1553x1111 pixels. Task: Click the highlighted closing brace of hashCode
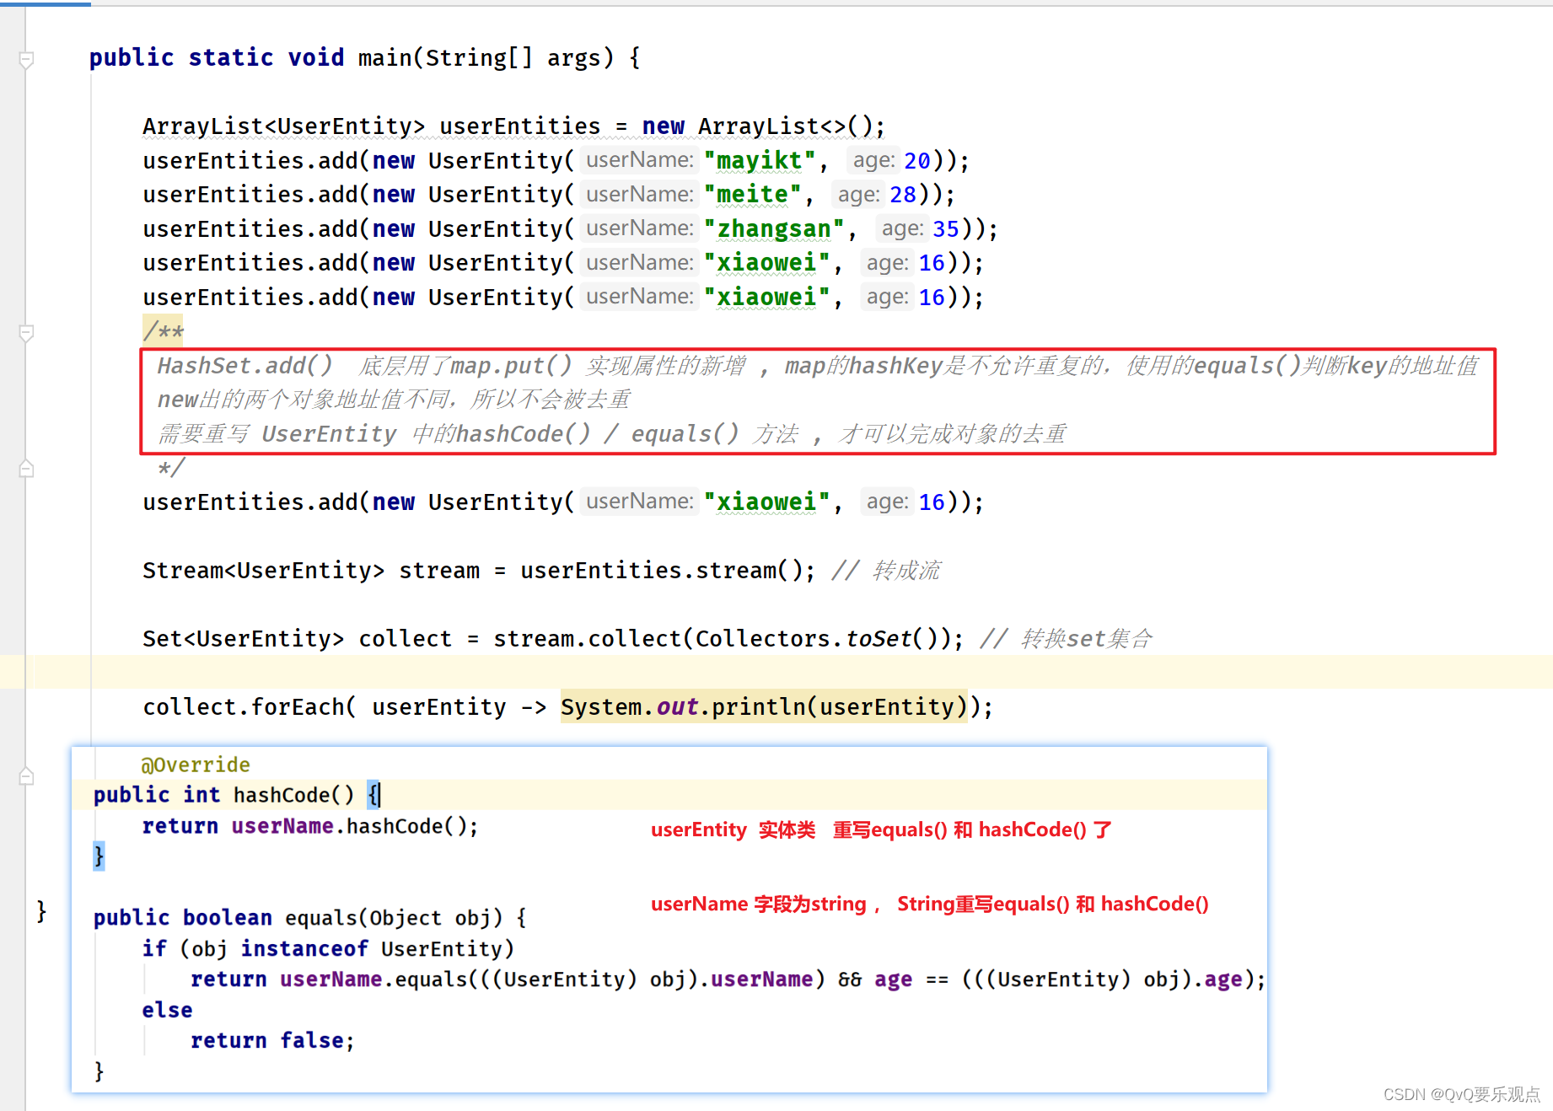coord(99,856)
